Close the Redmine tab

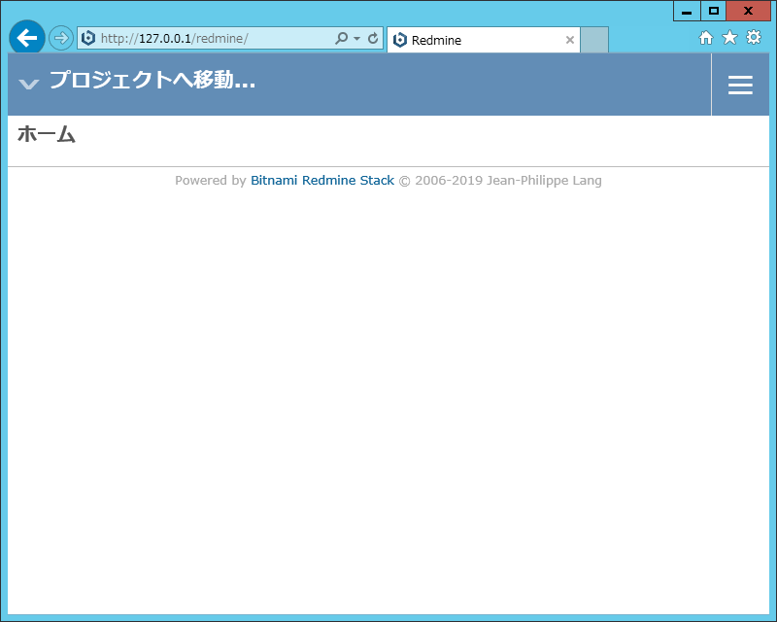[x=570, y=40]
